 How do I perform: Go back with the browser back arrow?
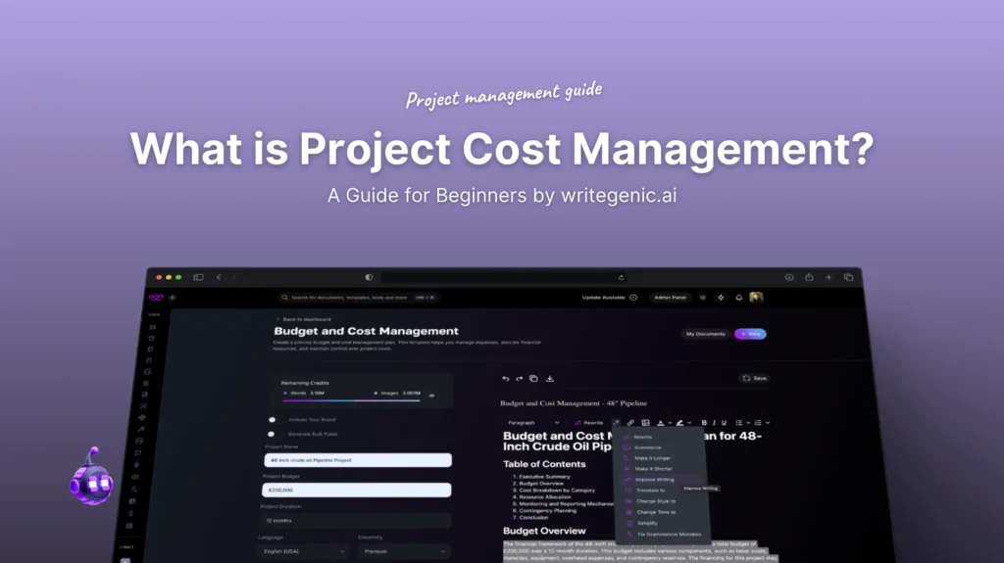tap(219, 278)
